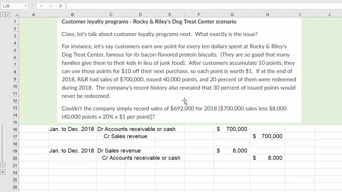Open Insert Function via the fx icon
342x192 pixels.
click(x=61, y=6)
